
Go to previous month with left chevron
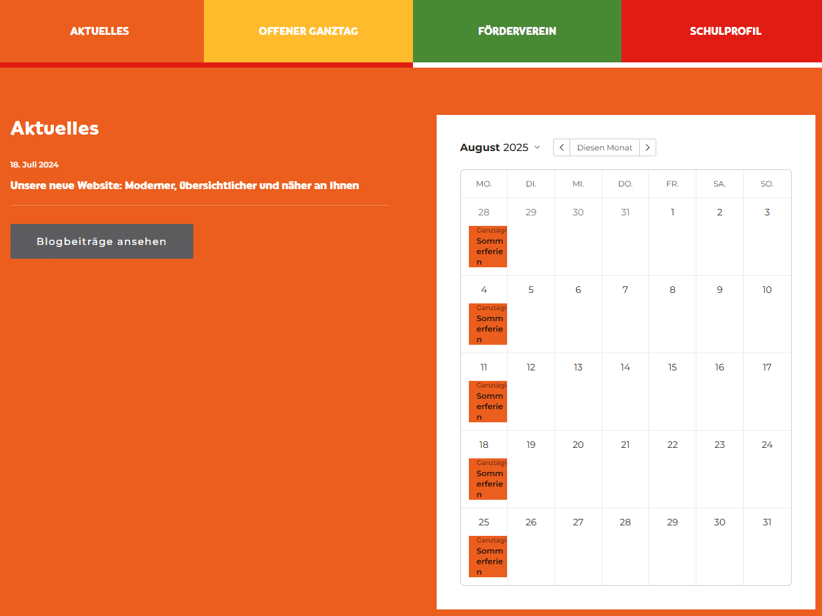click(561, 148)
